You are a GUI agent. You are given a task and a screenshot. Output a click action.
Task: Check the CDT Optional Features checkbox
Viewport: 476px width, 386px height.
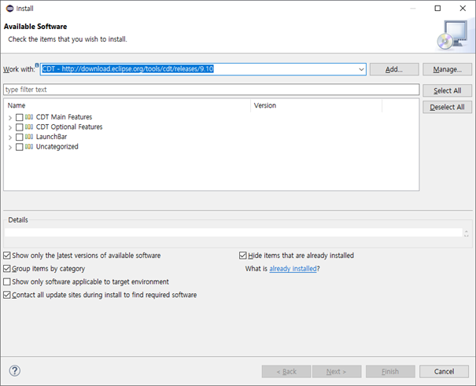click(x=20, y=127)
